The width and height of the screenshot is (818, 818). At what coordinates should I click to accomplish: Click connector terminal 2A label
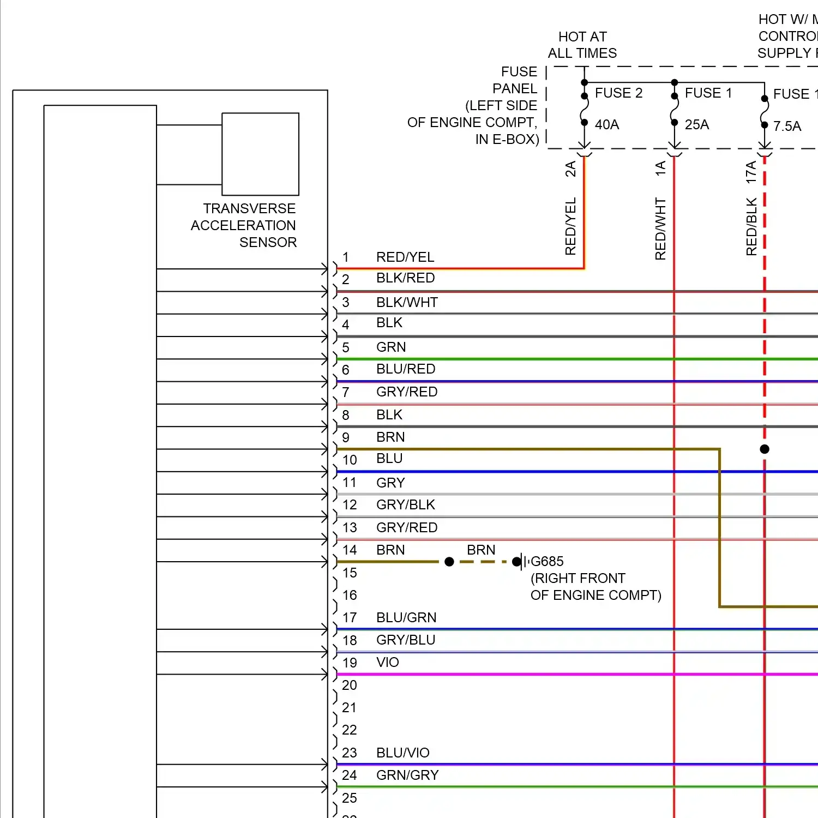coord(570,169)
